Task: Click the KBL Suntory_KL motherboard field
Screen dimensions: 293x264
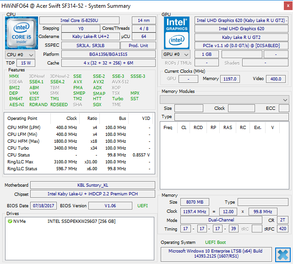Action: click(x=92, y=185)
